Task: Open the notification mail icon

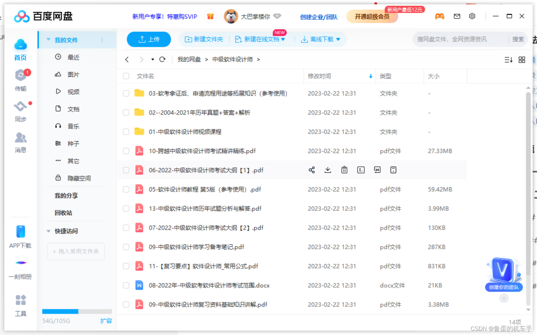Action: pyautogui.click(x=457, y=16)
